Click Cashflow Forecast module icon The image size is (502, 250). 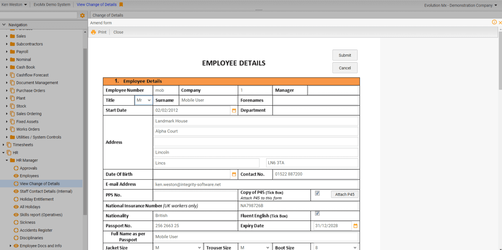(13, 75)
